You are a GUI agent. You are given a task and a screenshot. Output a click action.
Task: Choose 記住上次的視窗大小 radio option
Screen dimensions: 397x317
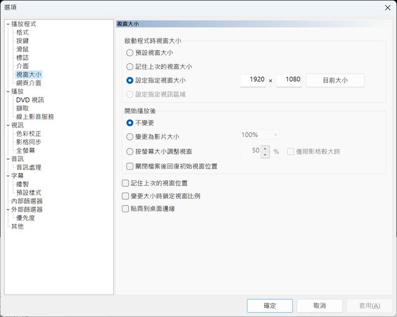click(130, 67)
